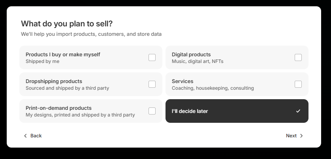The width and height of the screenshot is (331, 159).
Task: Choose the Services option title
Action: point(182,81)
